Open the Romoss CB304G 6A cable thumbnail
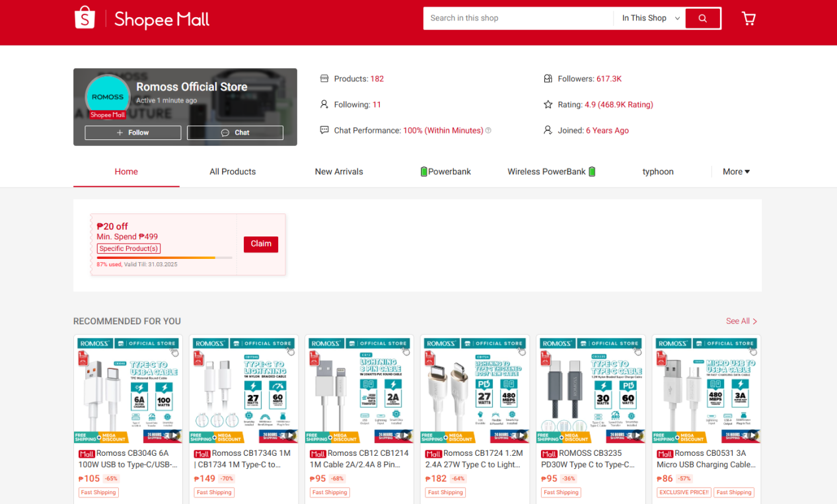Screen dimensions: 837x504 128,389
